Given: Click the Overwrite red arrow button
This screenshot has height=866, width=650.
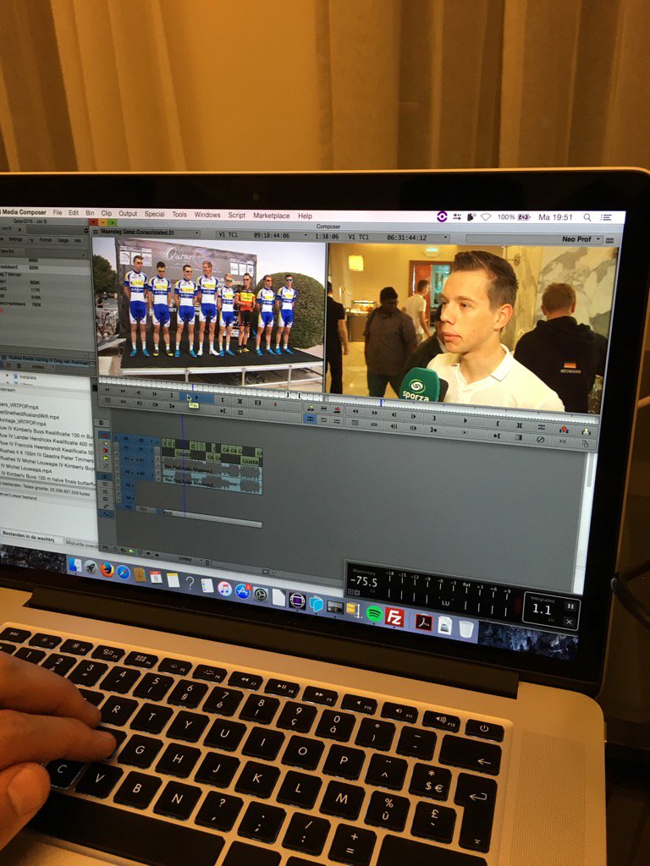Looking at the screenshot, I should click(337, 410).
